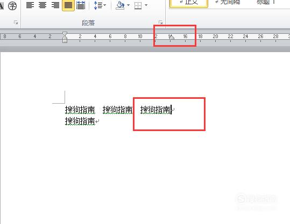The height and width of the screenshot is (224, 290).
Task: Expand shading color dropdown arrow
Action: 129,5
